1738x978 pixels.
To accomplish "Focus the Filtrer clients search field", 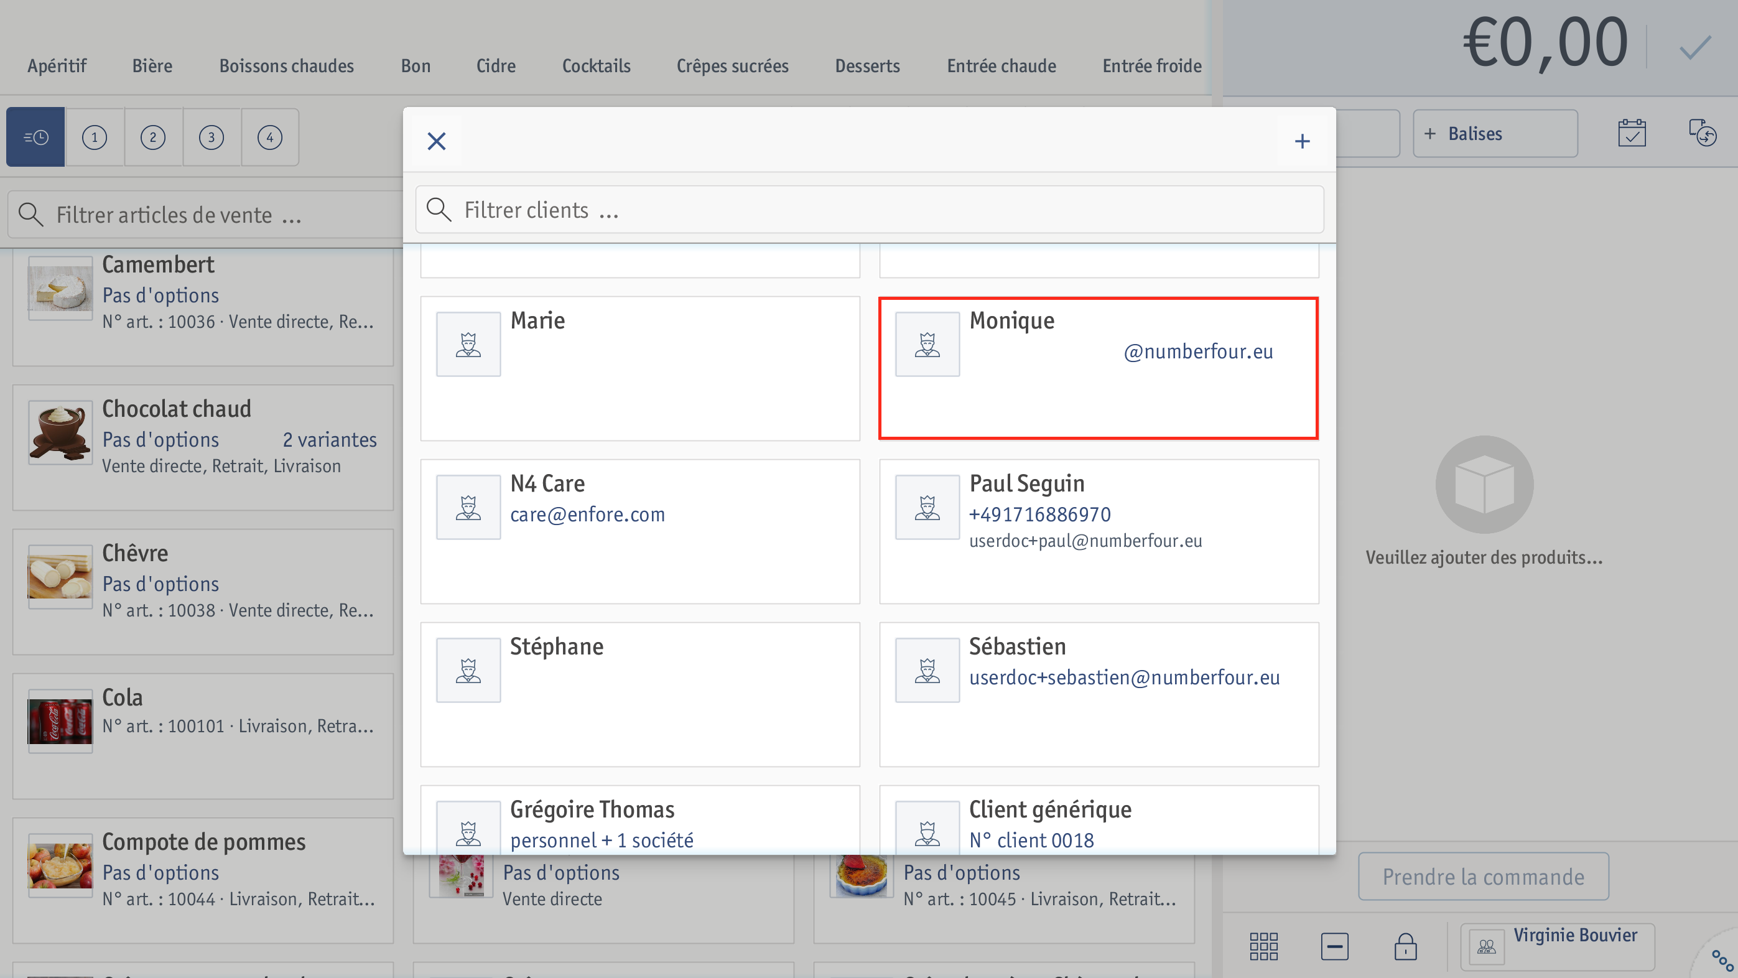I will (x=869, y=210).
